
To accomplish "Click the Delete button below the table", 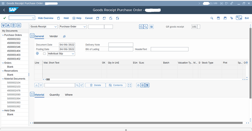I will click(x=95, y=85).
